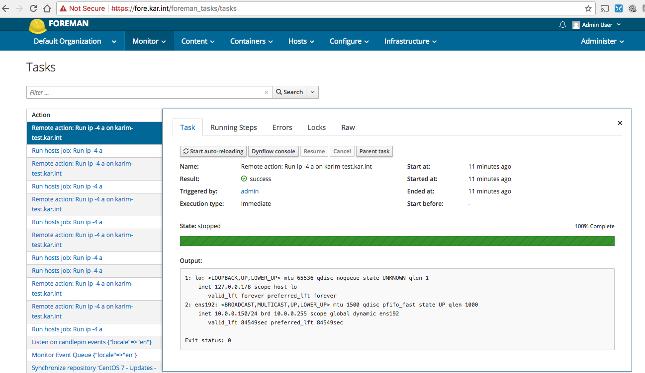This screenshot has height=373, width=645.
Task: Open the Monitor menu
Action: 149,41
